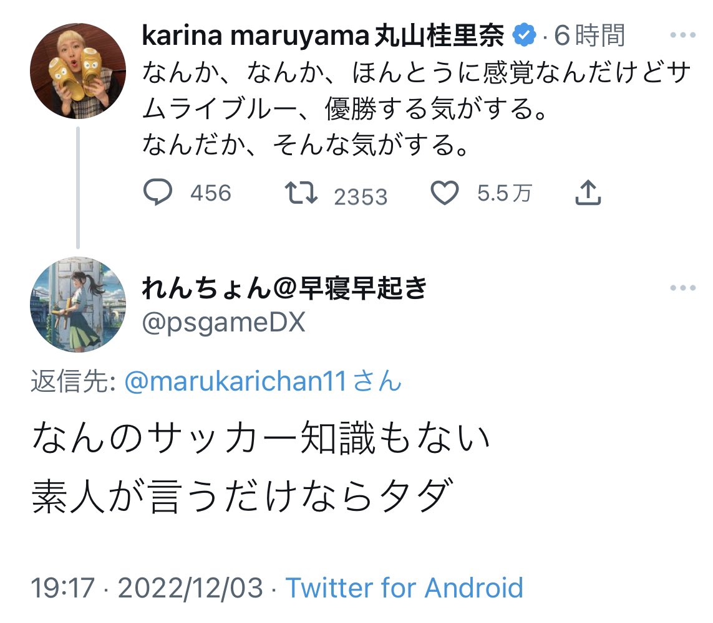Open れんちょん's anime avatar
Image resolution: width=713 pixels, height=623 pixels.
pyautogui.click(x=78, y=305)
